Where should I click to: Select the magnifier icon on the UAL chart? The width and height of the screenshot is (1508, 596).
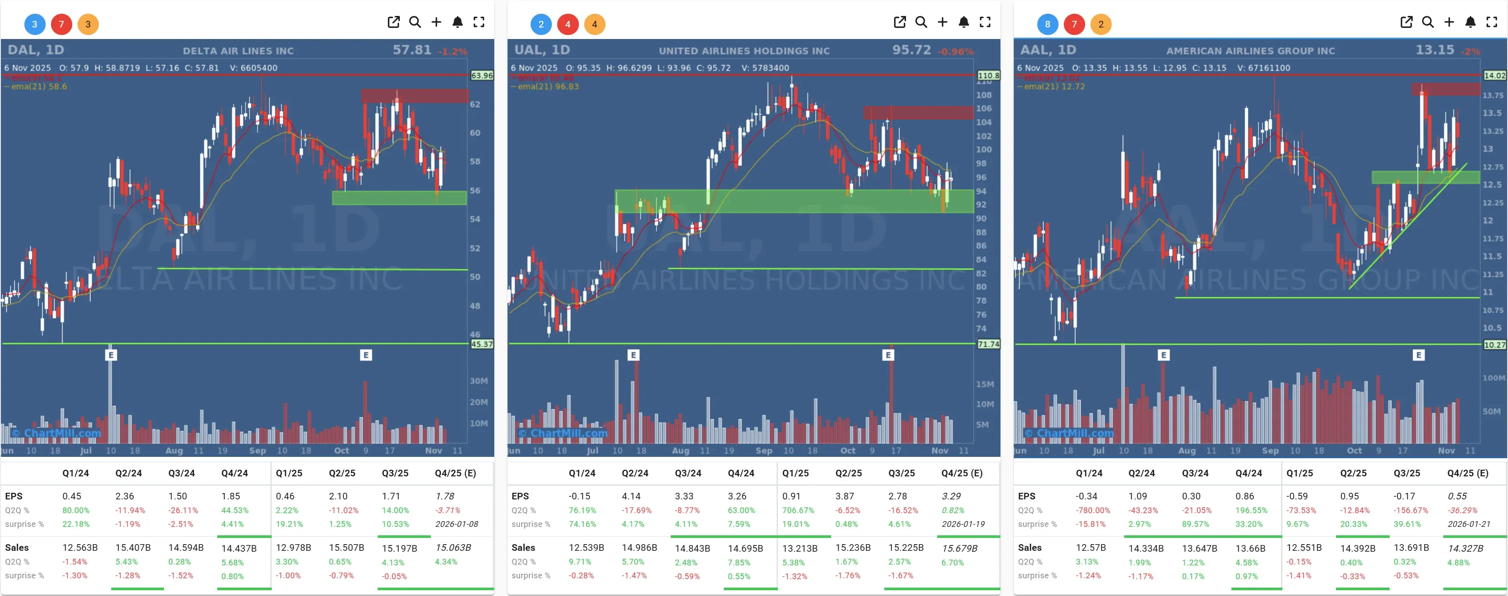(x=921, y=22)
